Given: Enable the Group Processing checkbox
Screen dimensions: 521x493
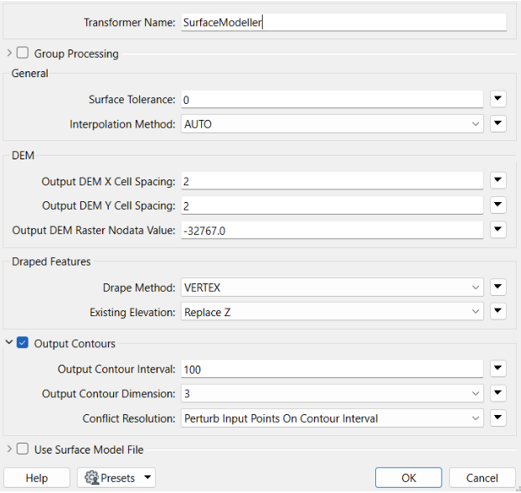Looking at the screenshot, I should click(x=23, y=53).
